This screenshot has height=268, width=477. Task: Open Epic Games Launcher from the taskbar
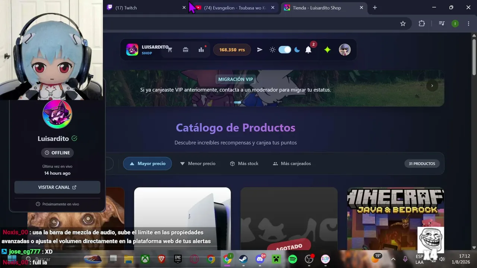[178, 259]
